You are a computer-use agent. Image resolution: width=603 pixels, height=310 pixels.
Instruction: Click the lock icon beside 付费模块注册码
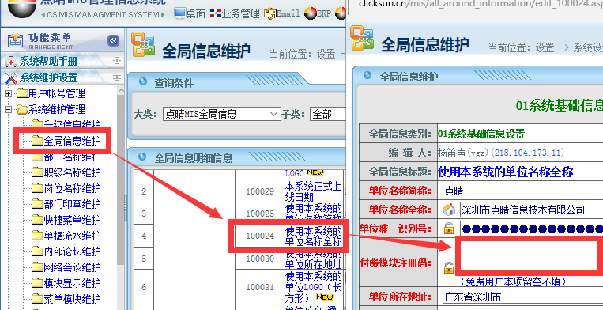[x=448, y=268]
